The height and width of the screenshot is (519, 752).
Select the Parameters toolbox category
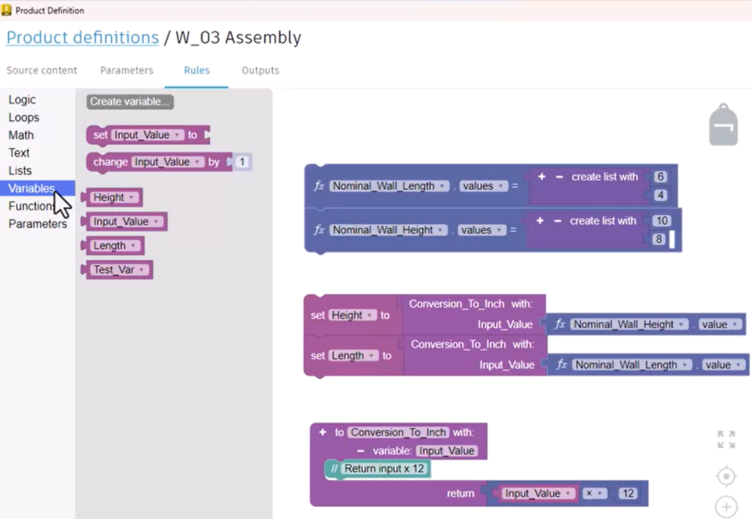click(38, 224)
